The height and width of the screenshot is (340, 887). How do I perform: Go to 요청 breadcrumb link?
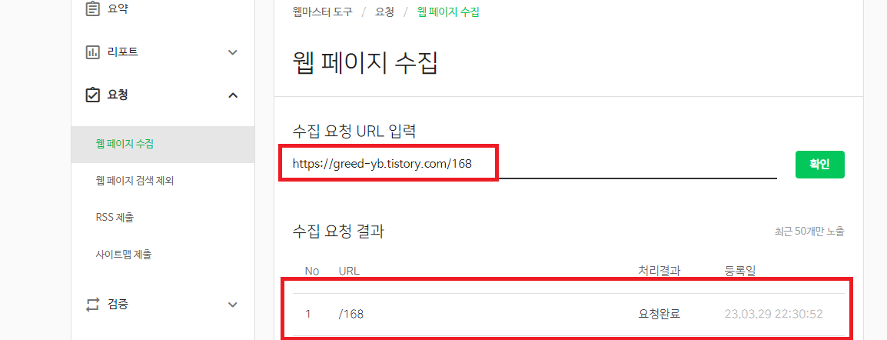384,12
